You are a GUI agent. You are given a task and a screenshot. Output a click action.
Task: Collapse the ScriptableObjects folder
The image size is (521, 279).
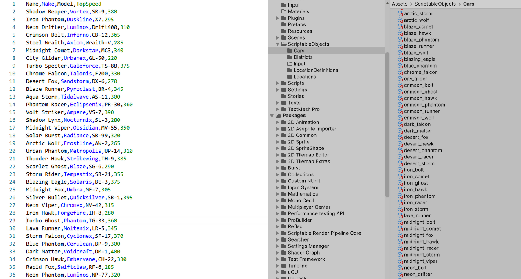click(278, 44)
